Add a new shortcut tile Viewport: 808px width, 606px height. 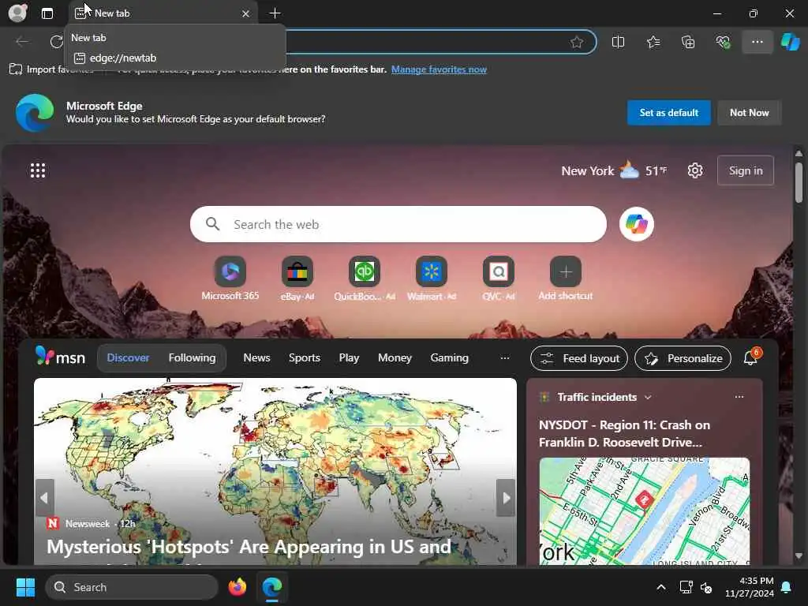point(565,279)
